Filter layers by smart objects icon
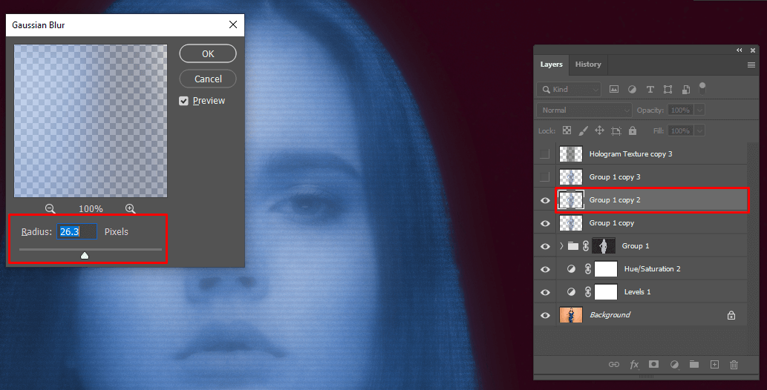767x390 pixels. click(686, 90)
